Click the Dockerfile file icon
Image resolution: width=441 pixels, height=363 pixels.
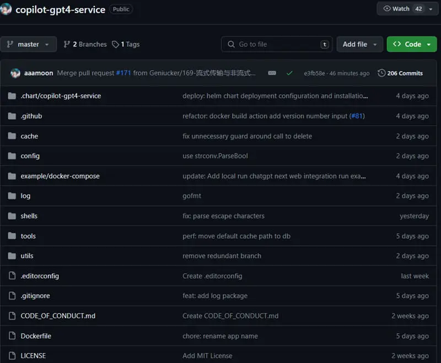coord(12,336)
